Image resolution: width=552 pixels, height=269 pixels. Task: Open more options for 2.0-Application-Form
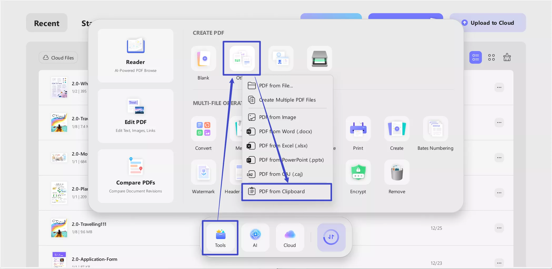click(x=499, y=263)
